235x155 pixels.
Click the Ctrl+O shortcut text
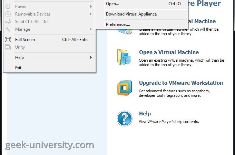pyautogui.click(x=175, y=4)
